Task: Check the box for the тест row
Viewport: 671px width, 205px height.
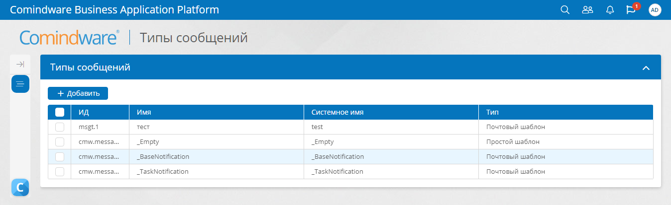Action: (x=60, y=127)
